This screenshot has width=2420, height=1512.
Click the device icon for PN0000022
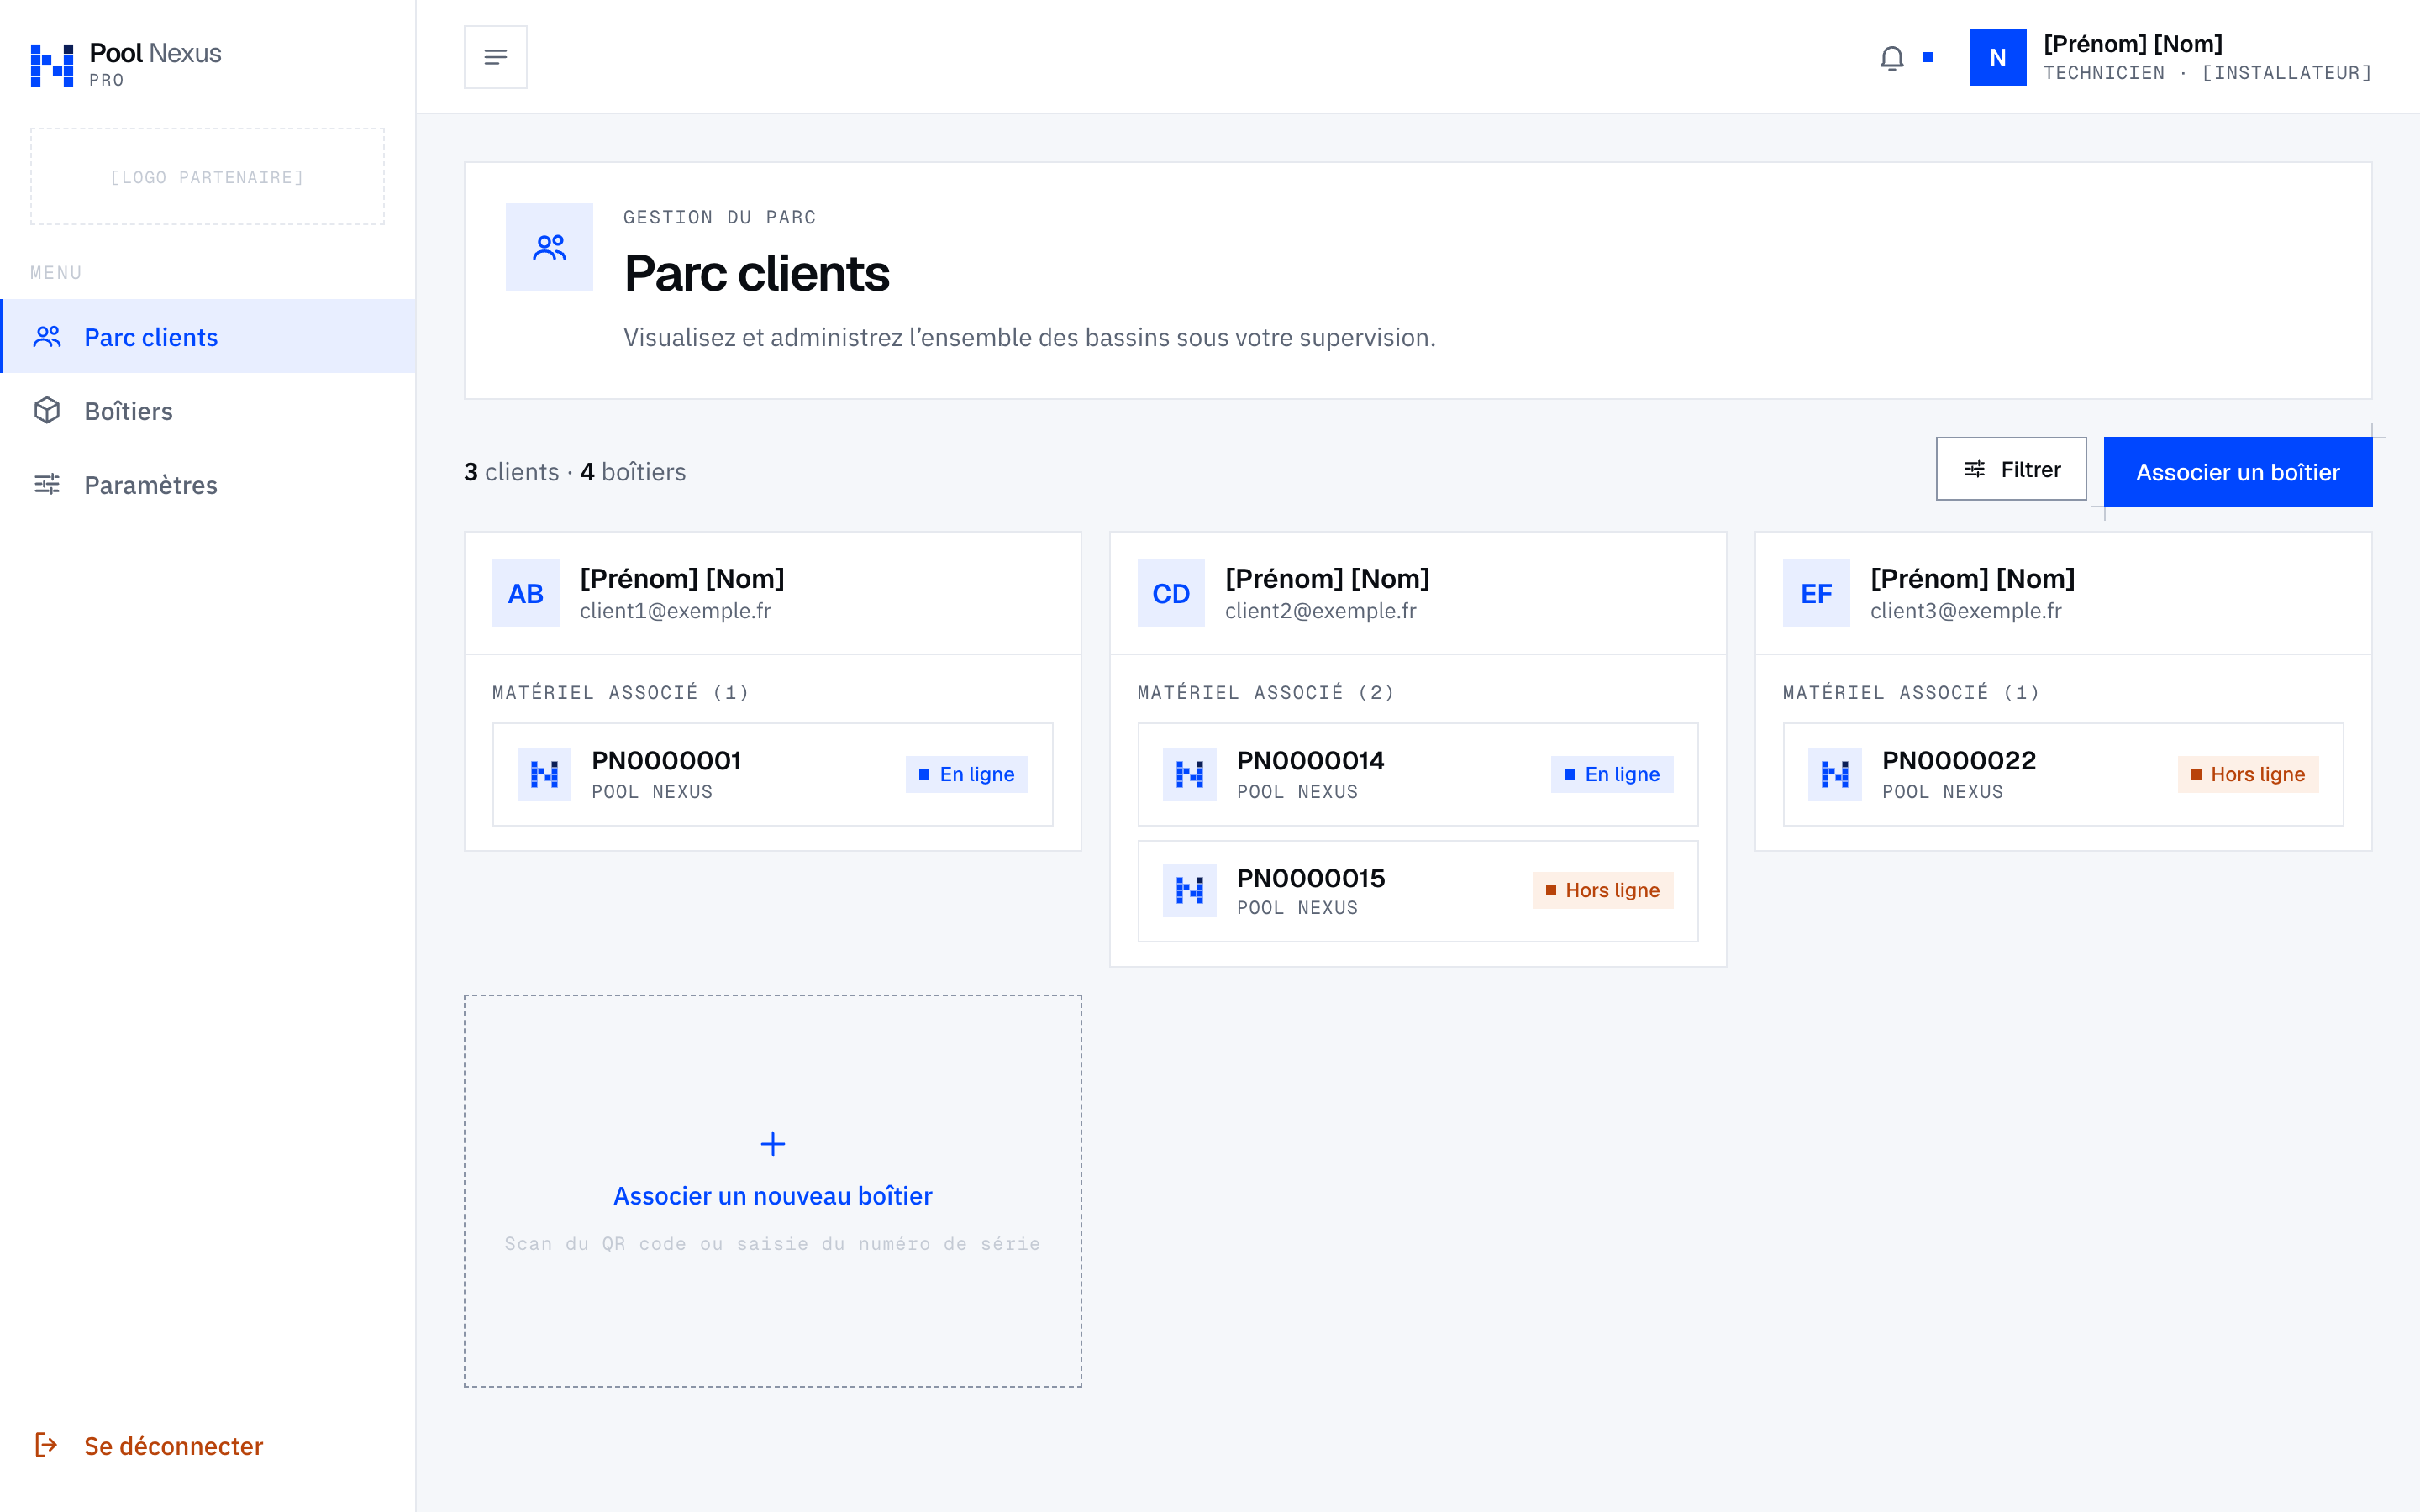click(x=1835, y=774)
